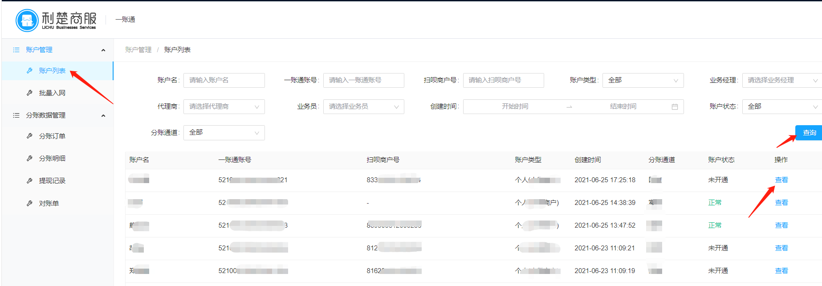Open the 业务经理 dropdown
The width and height of the screenshot is (822, 286).
[x=782, y=80]
